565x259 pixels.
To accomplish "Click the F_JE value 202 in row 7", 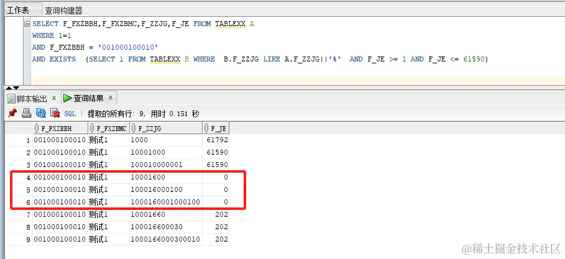I will (216, 214).
